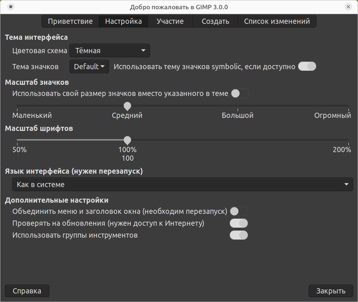The height and width of the screenshot is (302, 358).
Task: Toggle merge menu and title bar switch
Action: click(x=239, y=212)
